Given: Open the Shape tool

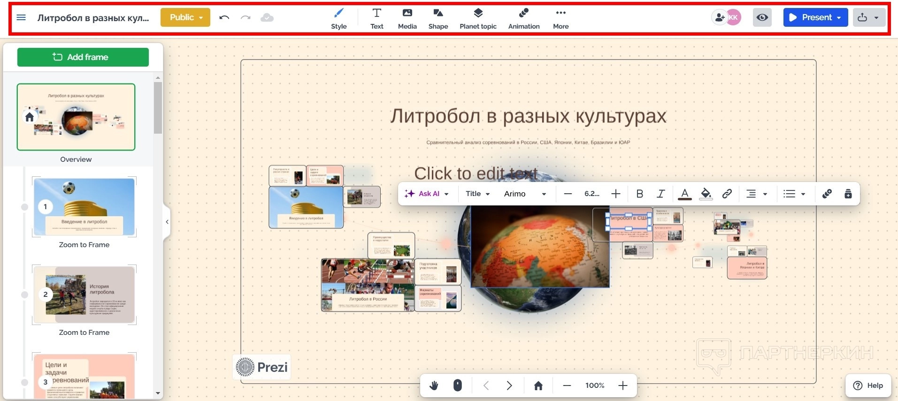Looking at the screenshot, I should pyautogui.click(x=437, y=19).
